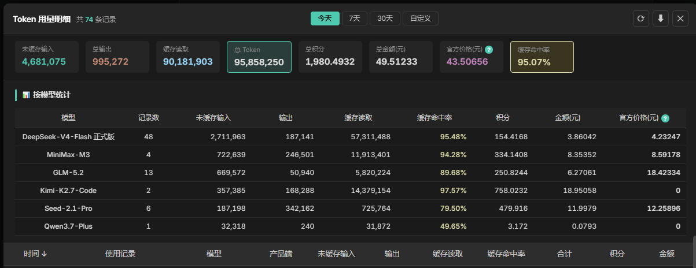Click the 官方价格(元) summary card
This screenshot has height=268, width=696.
[x=472, y=57]
